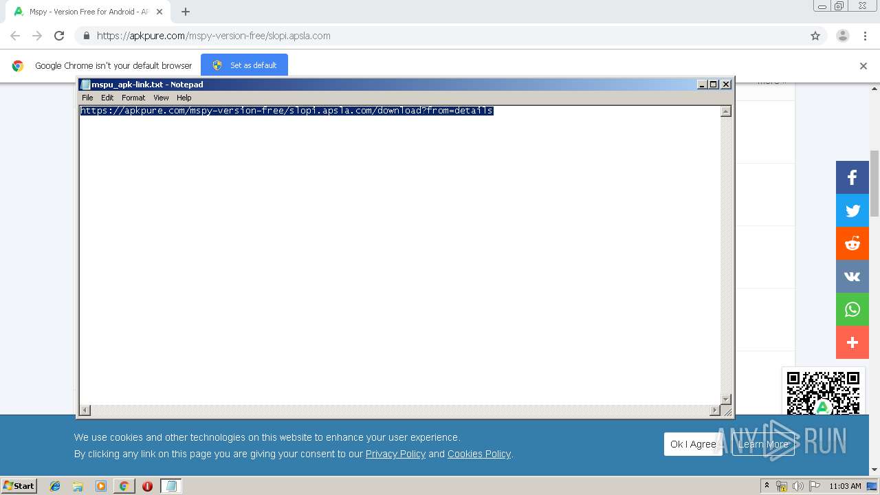Open the Privacy Policy link
Screen dimensions: 880x495
click(x=395, y=454)
